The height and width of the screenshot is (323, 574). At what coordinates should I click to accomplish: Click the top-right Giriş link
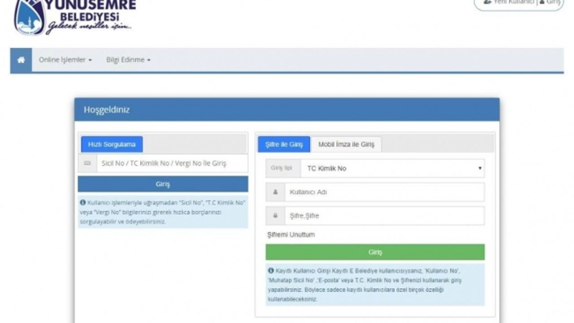pos(551,2)
